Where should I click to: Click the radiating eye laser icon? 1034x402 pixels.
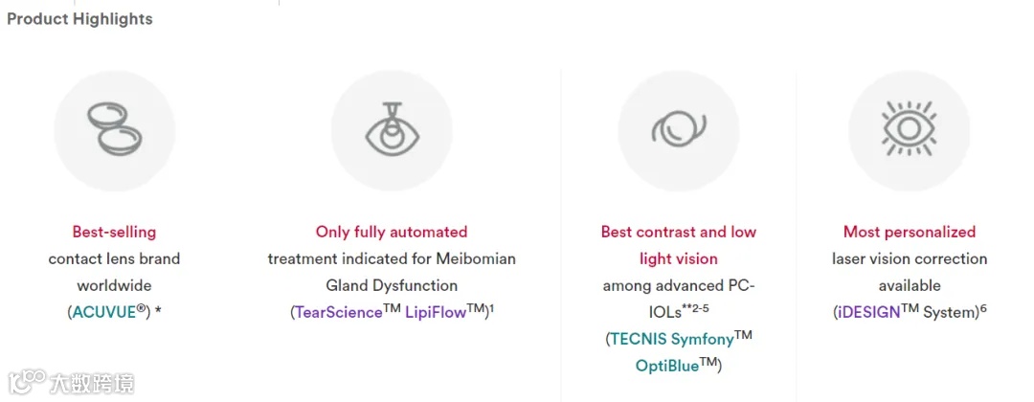909,129
